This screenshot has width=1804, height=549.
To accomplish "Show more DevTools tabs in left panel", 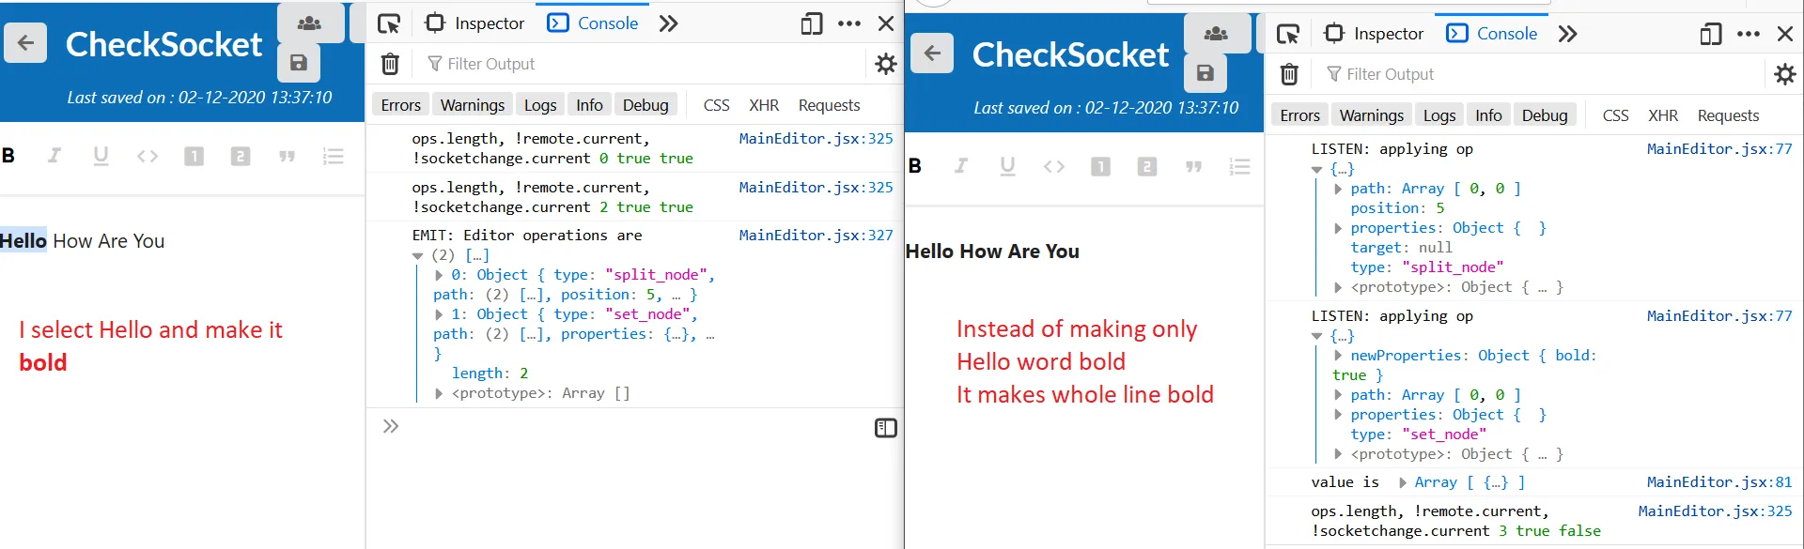I will (x=668, y=23).
